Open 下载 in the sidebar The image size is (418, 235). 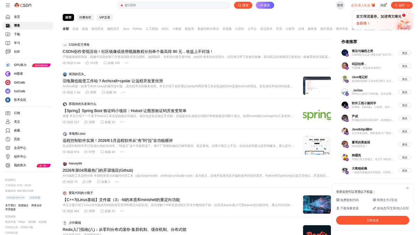pyautogui.click(x=28, y=34)
